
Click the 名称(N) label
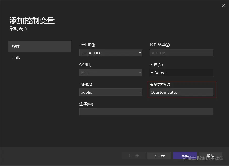(156, 65)
